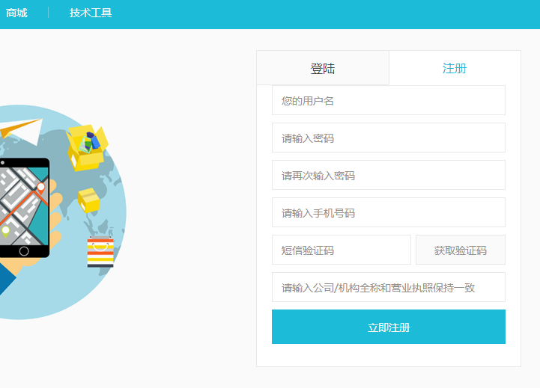Click the 短信验证码 SMS code field
The height and width of the screenshot is (388, 540).
click(x=342, y=250)
